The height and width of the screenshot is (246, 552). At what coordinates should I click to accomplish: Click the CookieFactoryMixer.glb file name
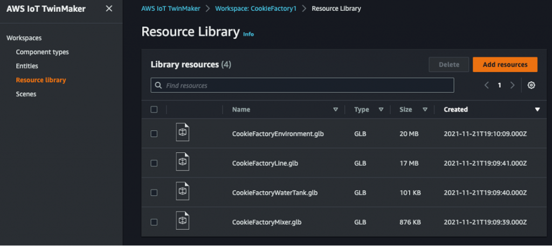(267, 222)
